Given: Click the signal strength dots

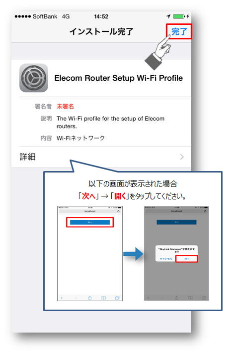Looking at the screenshot, I should [x=22, y=16].
